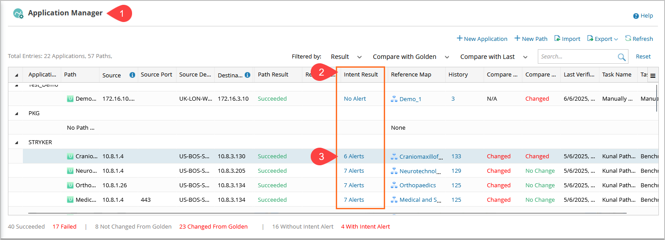Collapse the STRYKER application group

point(17,142)
